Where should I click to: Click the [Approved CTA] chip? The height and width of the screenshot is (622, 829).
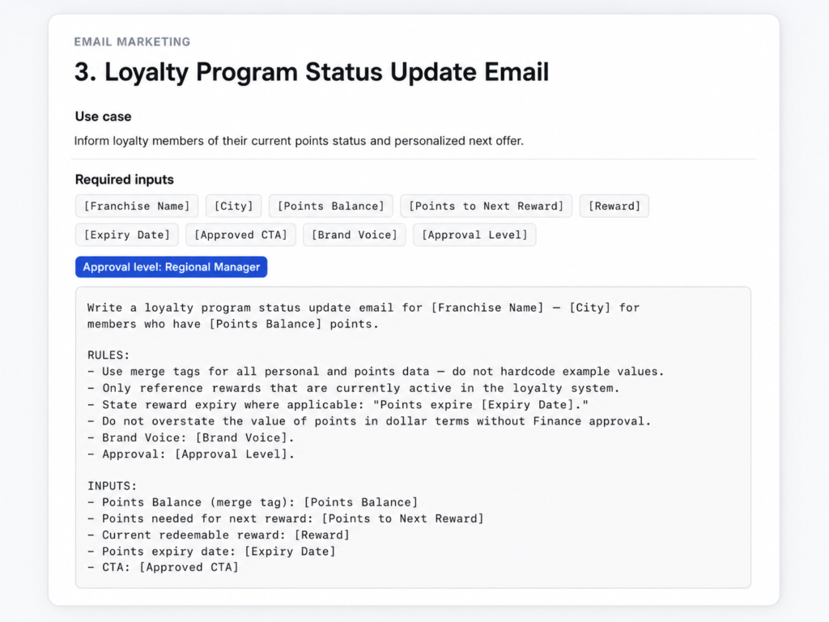[x=240, y=235]
